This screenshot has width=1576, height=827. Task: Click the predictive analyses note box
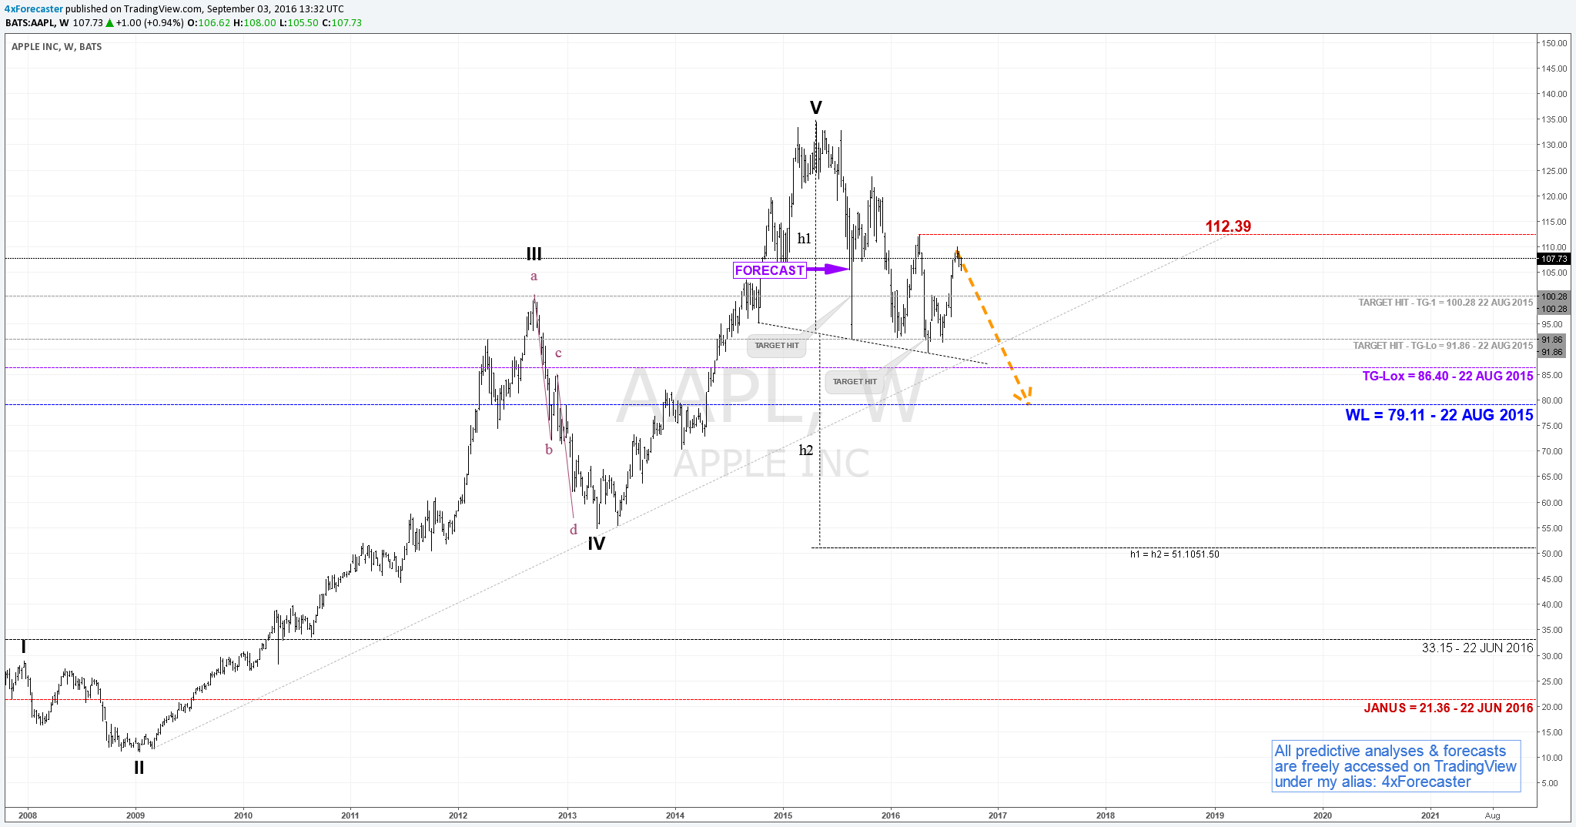pyautogui.click(x=1396, y=766)
